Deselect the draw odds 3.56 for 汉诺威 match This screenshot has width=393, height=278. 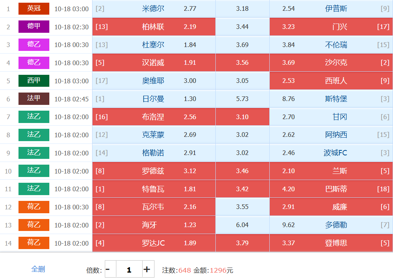(242, 62)
